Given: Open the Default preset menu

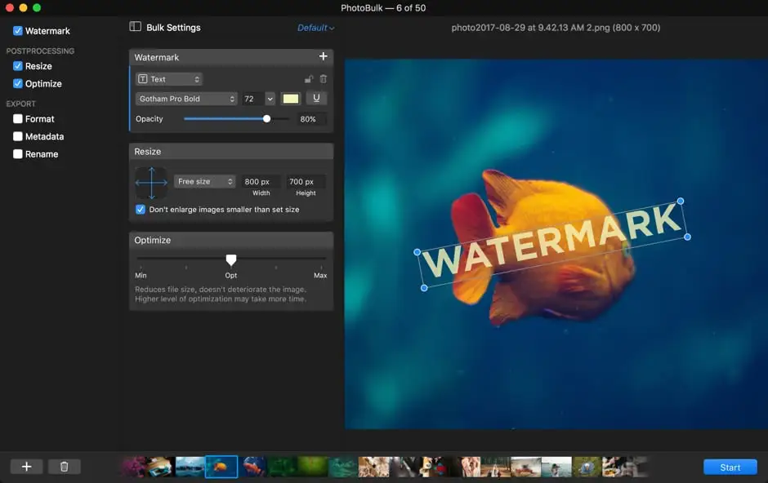Looking at the screenshot, I should click(315, 28).
